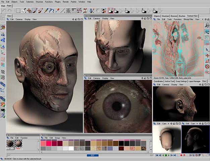Open Cameras menu in the main view
Image resolution: width=210 pixels, height=161 pixels.
(x=19, y=19)
